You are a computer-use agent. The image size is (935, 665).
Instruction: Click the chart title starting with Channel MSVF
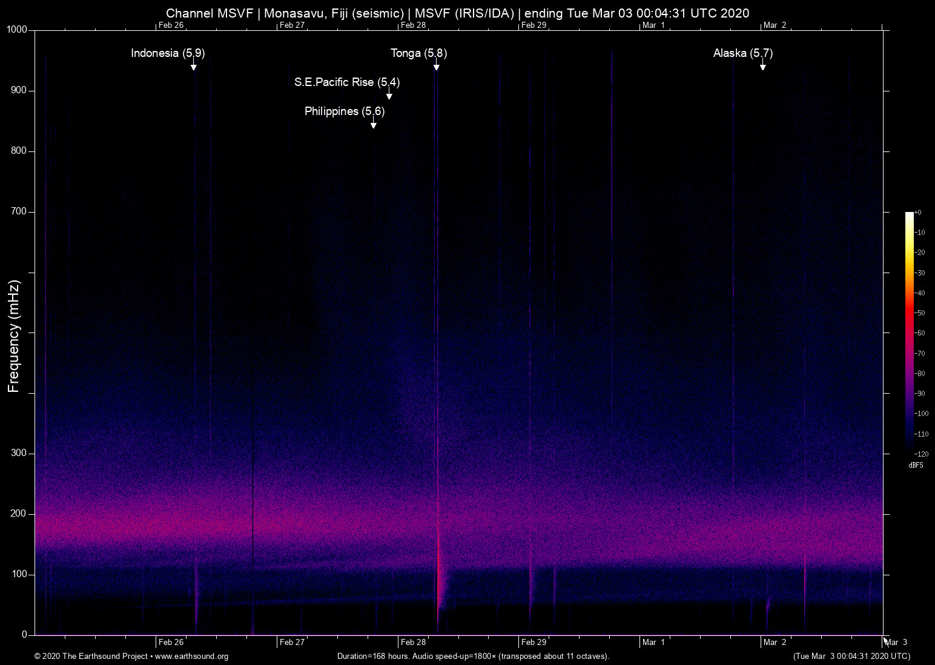click(x=457, y=13)
